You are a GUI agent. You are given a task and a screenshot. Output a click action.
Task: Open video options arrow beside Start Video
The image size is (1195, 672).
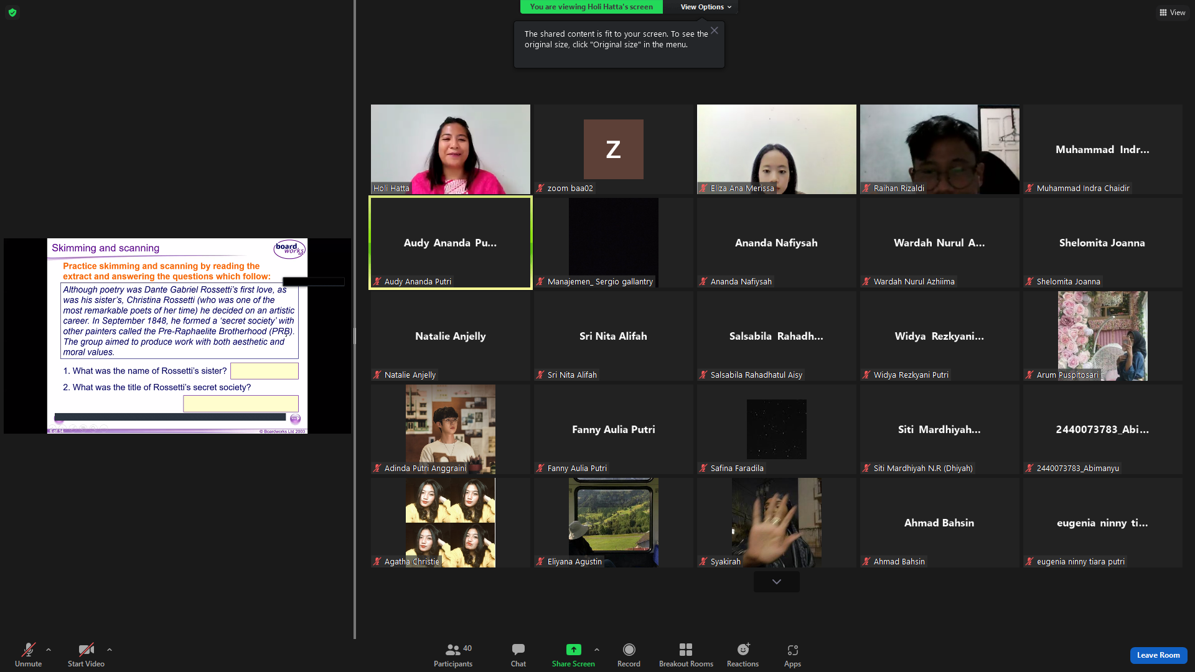click(x=110, y=650)
